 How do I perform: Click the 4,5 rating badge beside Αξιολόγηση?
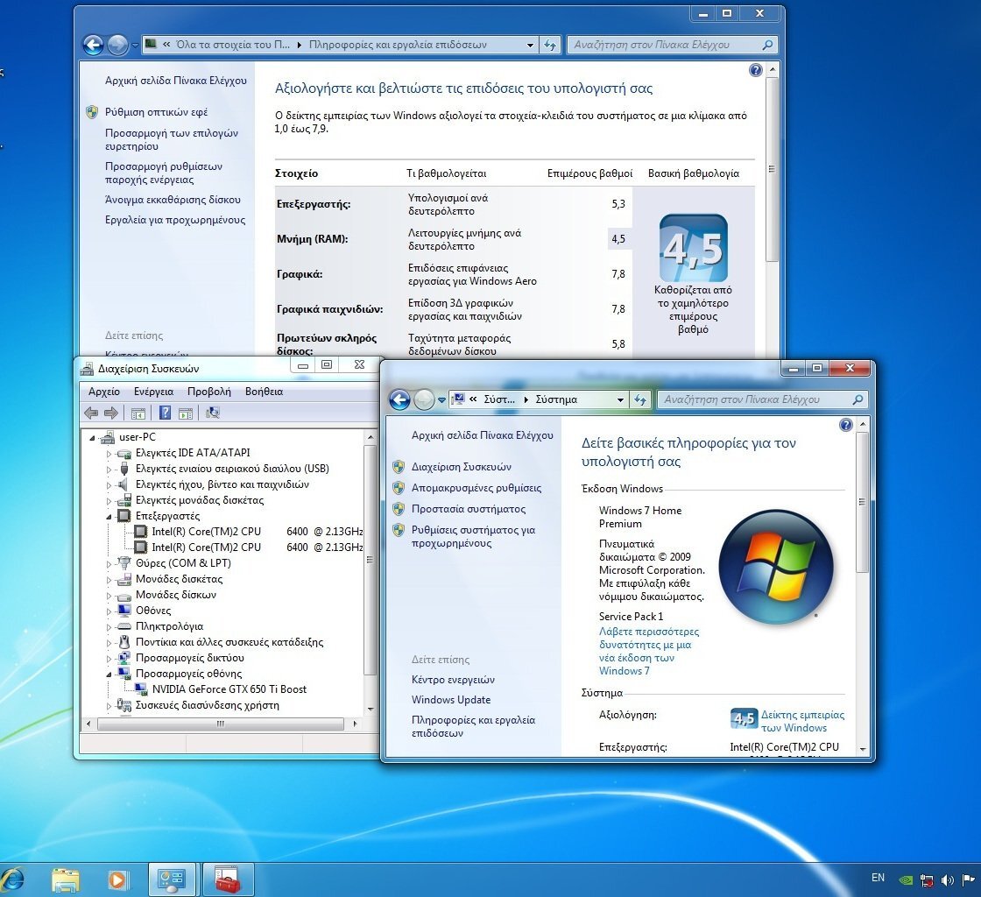point(744,719)
